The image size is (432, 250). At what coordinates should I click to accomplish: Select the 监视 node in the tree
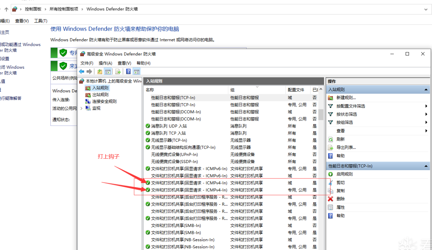[96, 108]
